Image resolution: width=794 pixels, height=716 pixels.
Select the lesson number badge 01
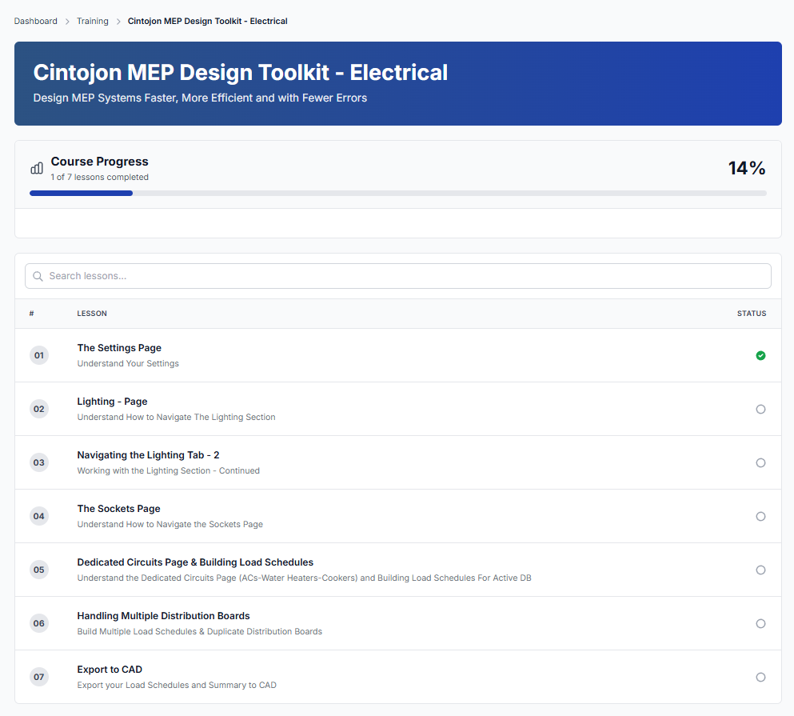click(39, 355)
